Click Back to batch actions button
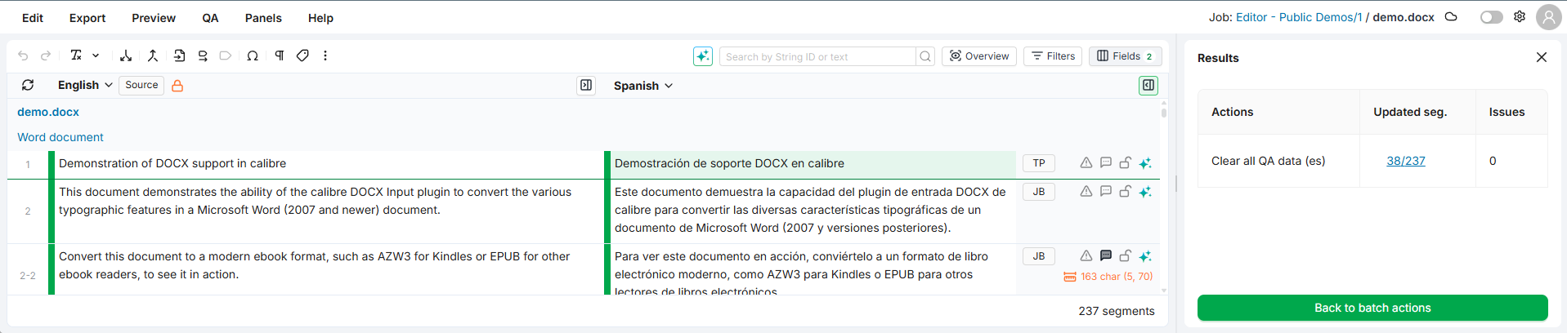The height and width of the screenshot is (333, 1567). [1372, 308]
